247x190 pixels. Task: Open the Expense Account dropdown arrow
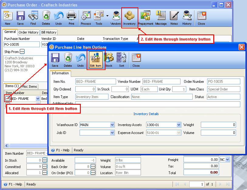coord(179,133)
